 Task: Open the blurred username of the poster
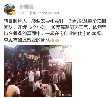point(26,6)
